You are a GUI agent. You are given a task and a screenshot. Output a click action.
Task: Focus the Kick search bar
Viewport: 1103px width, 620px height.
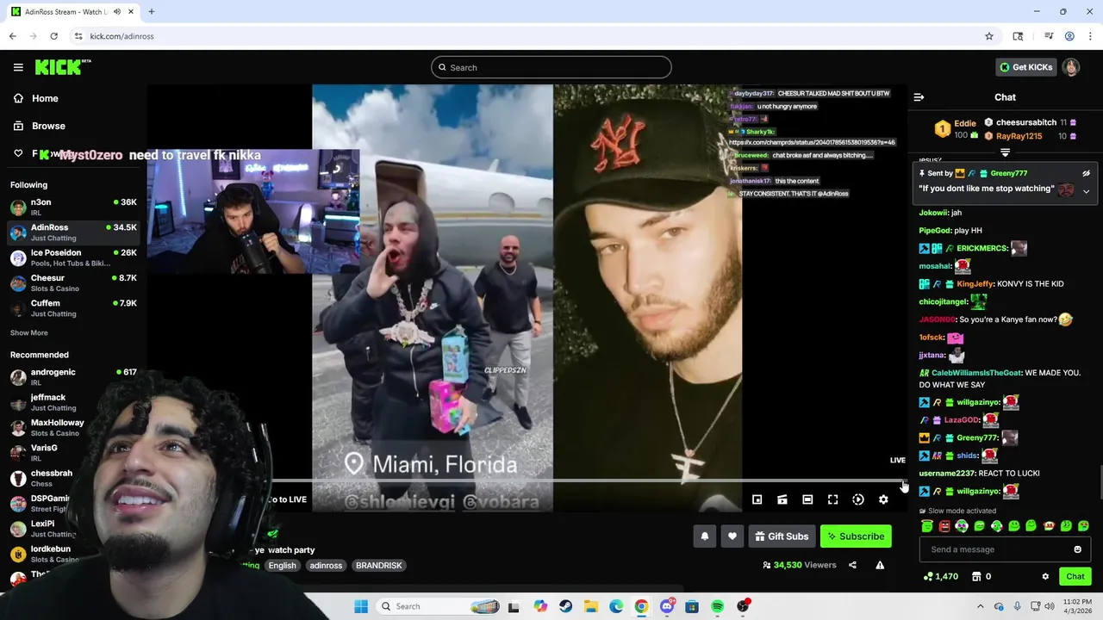click(x=551, y=67)
